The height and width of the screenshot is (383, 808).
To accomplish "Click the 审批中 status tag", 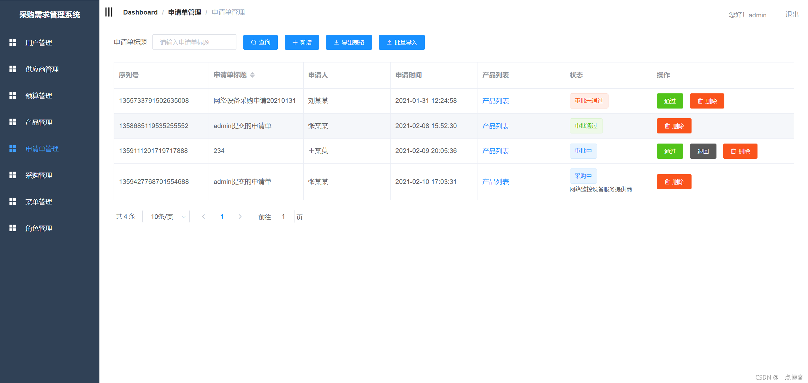I will (x=583, y=151).
